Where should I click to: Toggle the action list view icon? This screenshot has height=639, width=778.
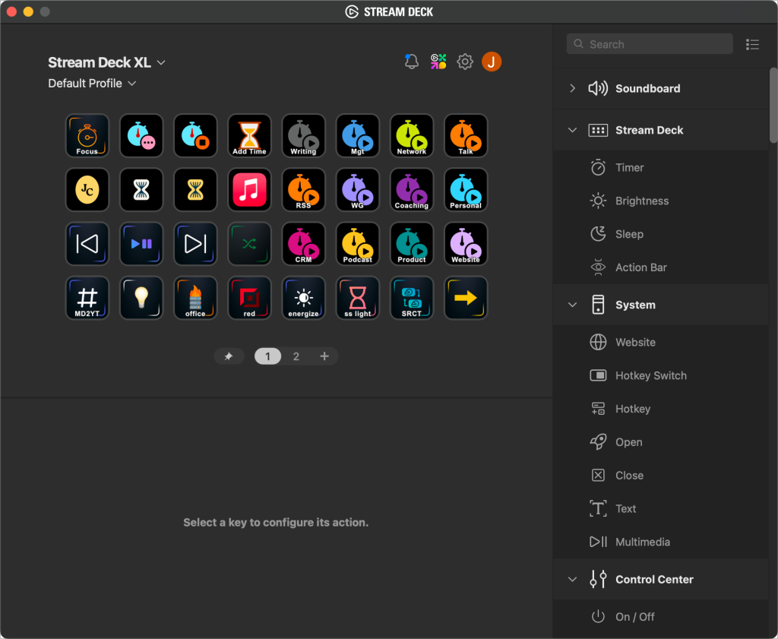752,45
